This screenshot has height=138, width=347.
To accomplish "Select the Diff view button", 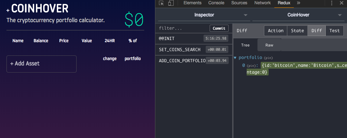I will (316, 31).
